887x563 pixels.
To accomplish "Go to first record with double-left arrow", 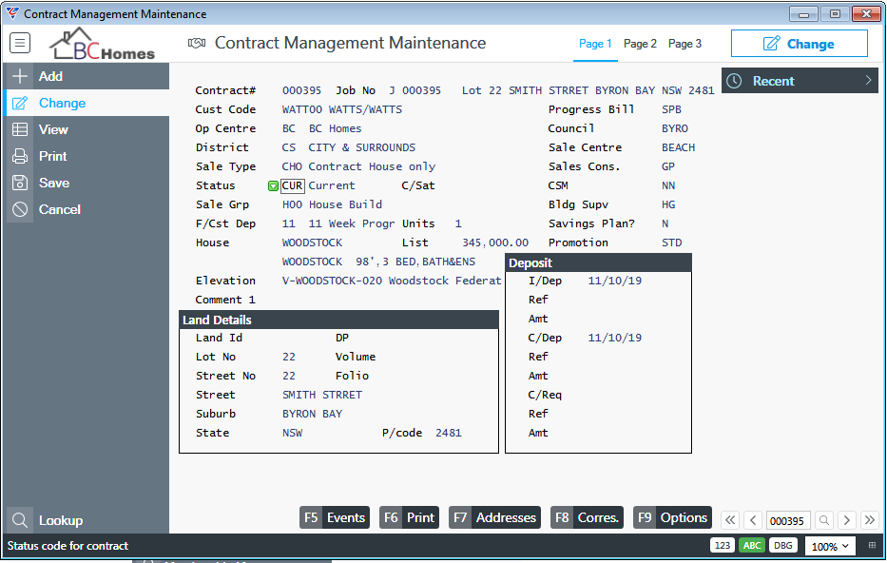I will [730, 520].
